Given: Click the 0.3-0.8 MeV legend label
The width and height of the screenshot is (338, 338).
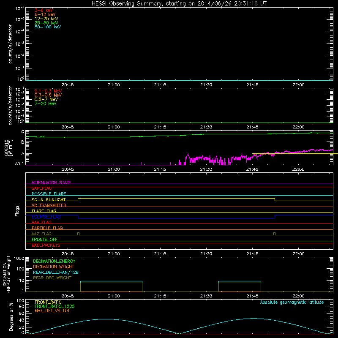Looking at the screenshot, I should [48, 95].
